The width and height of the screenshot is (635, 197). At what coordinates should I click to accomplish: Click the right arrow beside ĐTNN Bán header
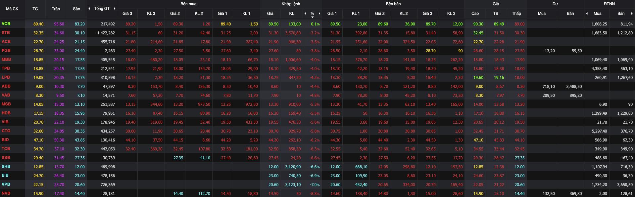point(632,14)
